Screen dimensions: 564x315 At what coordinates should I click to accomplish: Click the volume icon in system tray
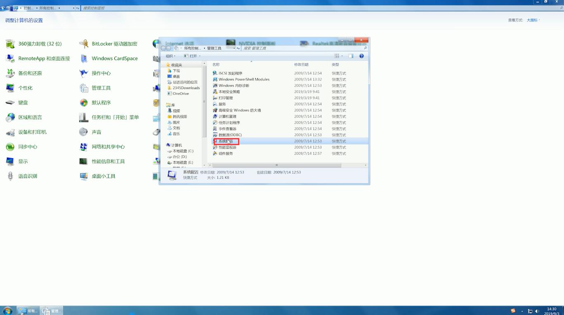coord(537,311)
